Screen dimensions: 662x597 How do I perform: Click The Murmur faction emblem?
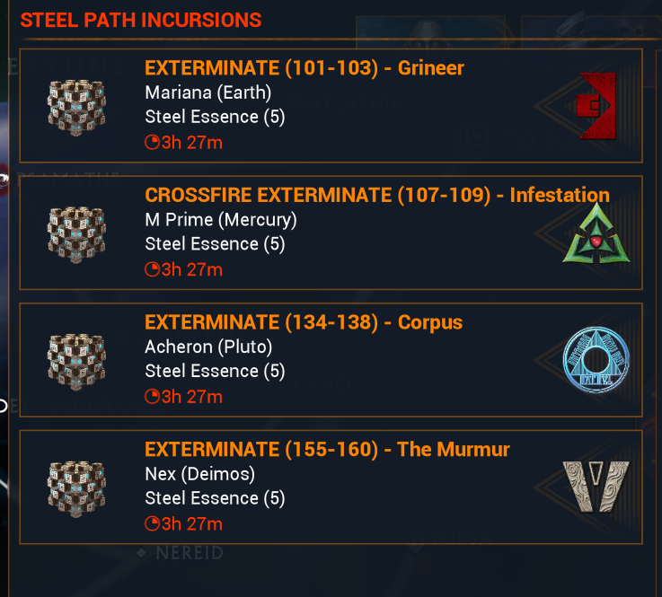pos(596,487)
